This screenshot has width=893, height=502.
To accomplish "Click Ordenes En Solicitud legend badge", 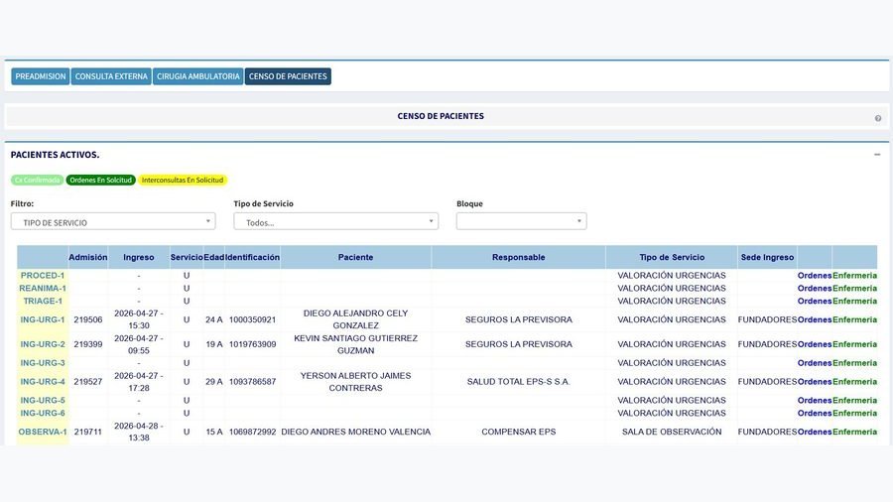I will (x=100, y=180).
